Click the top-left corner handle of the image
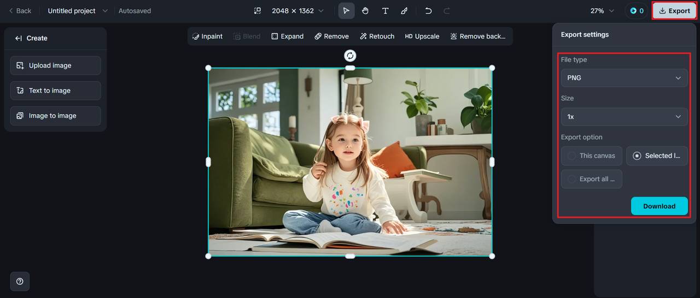The image size is (700, 298). pyautogui.click(x=208, y=68)
